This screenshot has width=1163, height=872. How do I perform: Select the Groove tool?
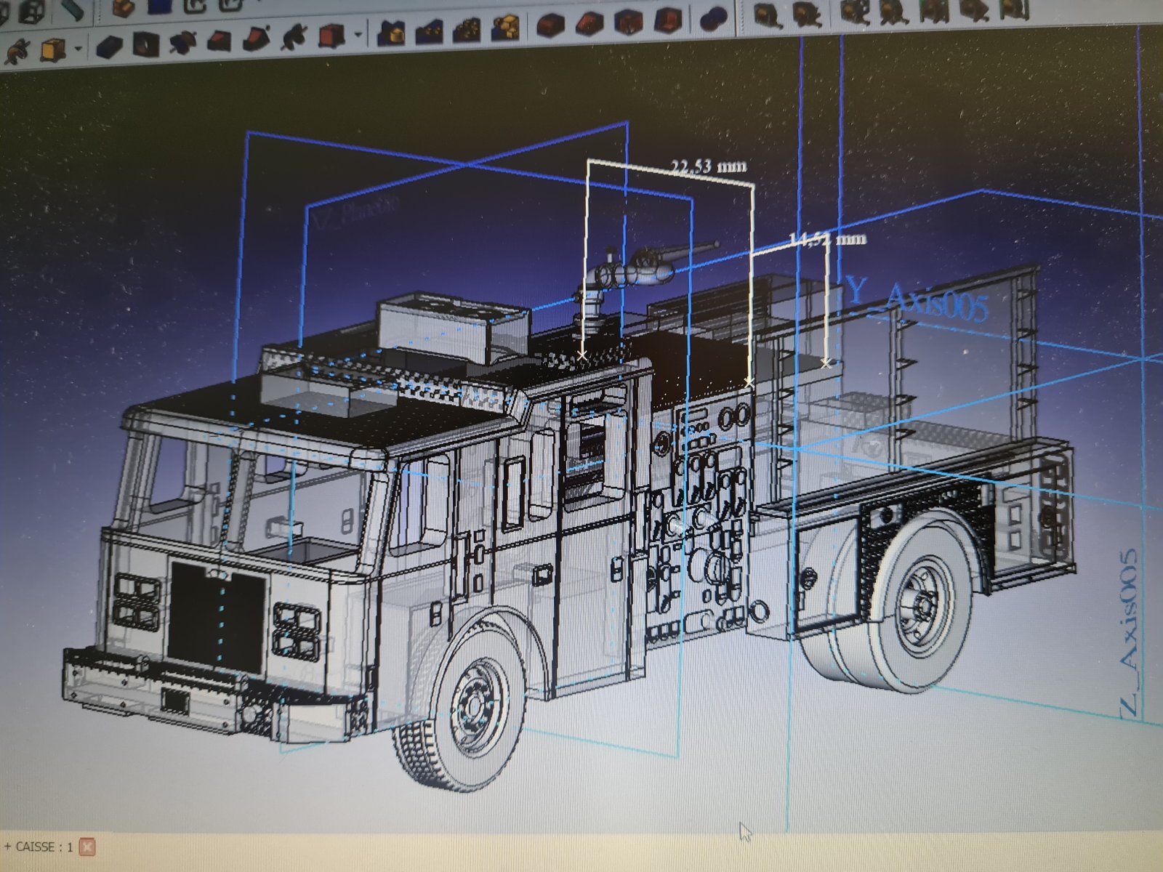[182, 42]
